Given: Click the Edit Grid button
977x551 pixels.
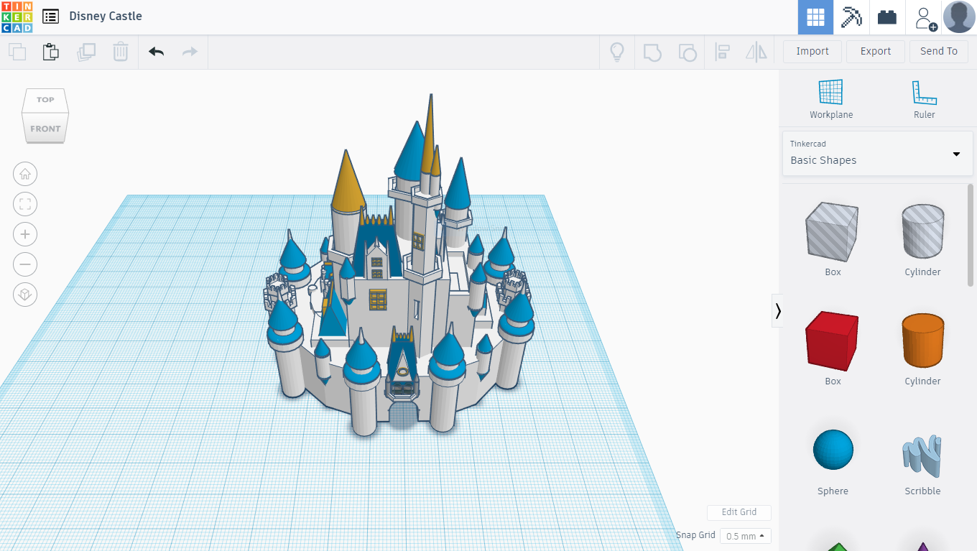Looking at the screenshot, I should coord(739,512).
